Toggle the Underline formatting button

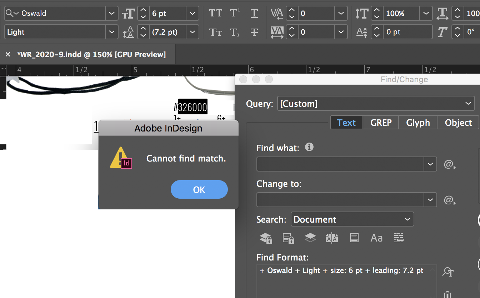click(x=254, y=14)
